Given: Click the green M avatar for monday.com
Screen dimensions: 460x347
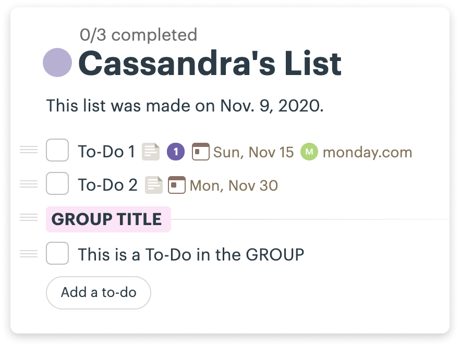Looking at the screenshot, I should point(309,152).
